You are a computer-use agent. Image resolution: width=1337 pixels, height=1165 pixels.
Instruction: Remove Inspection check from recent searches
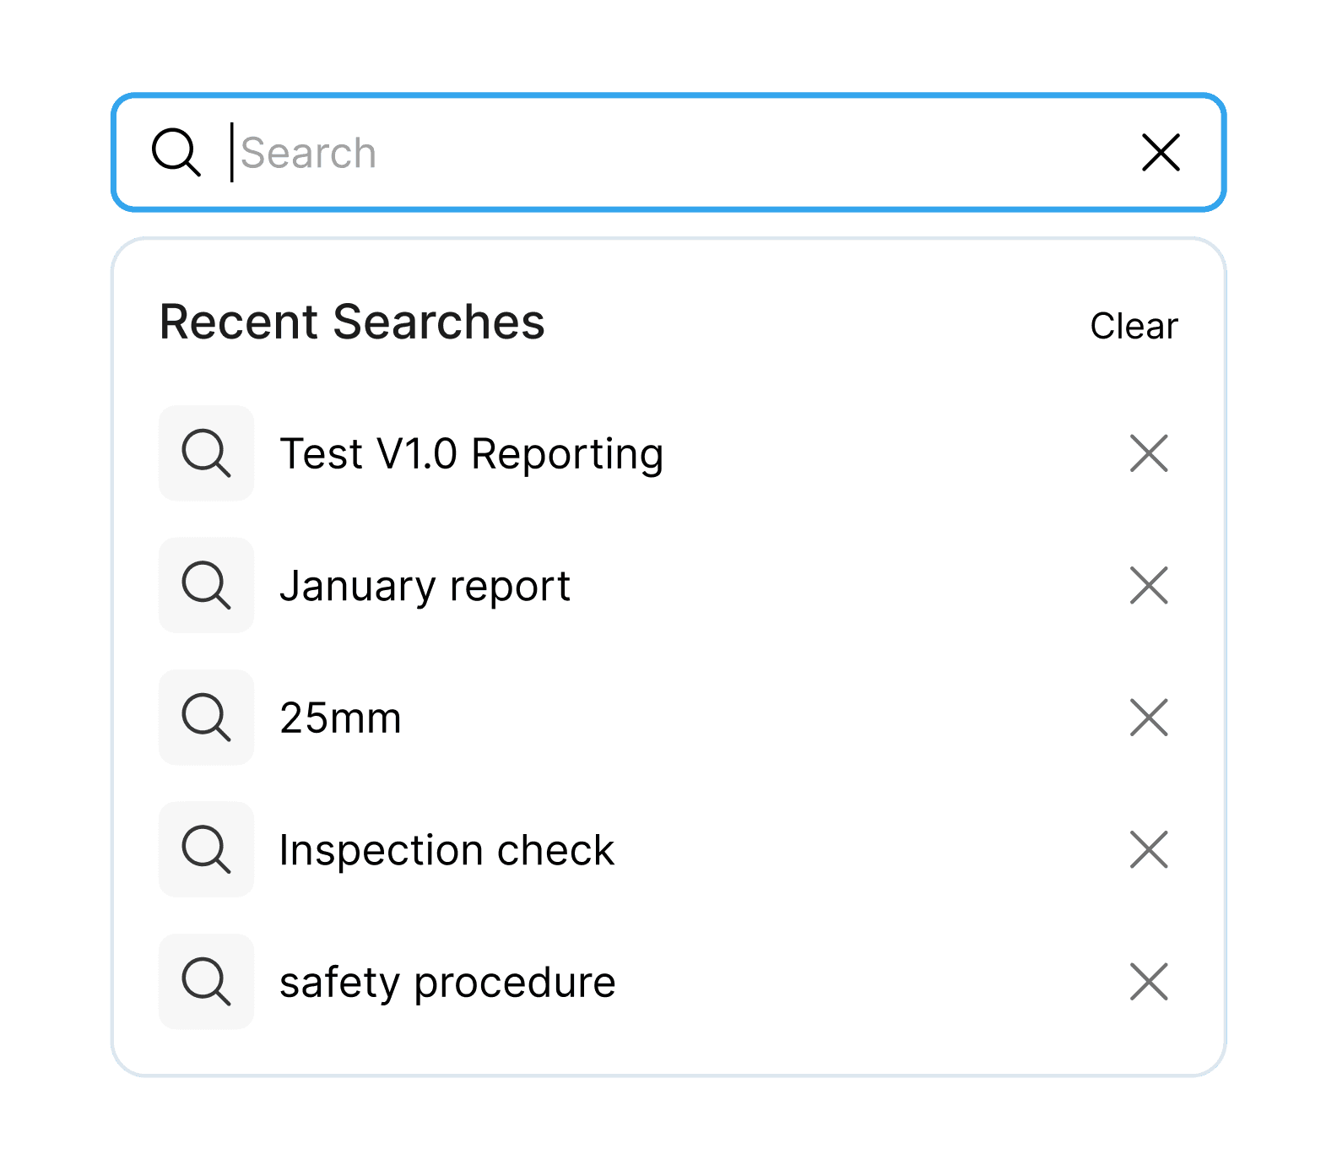coord(1149,850)
